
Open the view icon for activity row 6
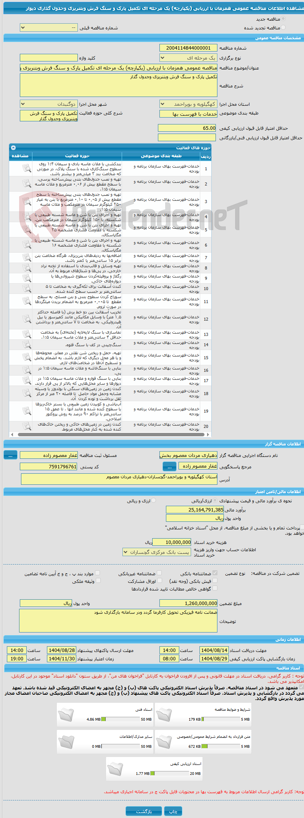26,245
